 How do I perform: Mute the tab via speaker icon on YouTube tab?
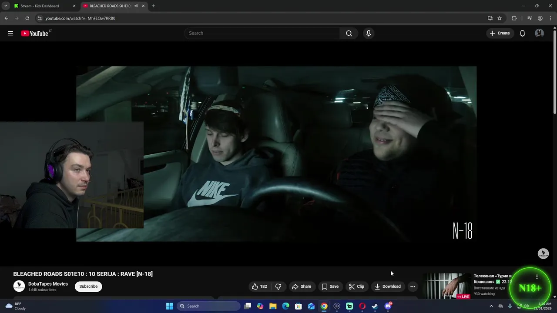pyautogui.click(x=136, y=6)
